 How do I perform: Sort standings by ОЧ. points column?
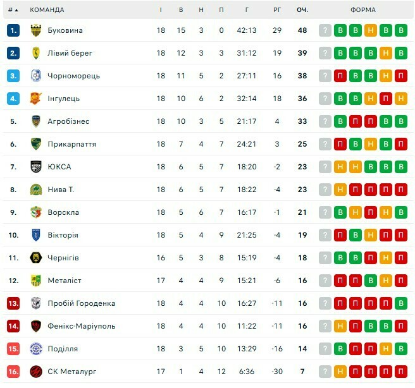302,10
